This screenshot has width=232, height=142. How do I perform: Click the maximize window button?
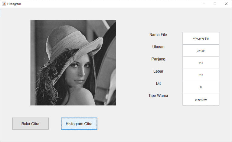(x=215, y=4)
